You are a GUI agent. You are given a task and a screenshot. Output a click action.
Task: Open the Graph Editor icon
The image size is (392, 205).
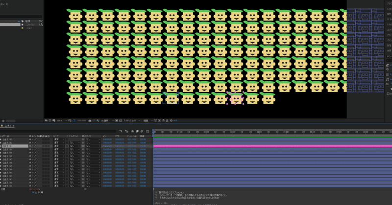point(147,131)
